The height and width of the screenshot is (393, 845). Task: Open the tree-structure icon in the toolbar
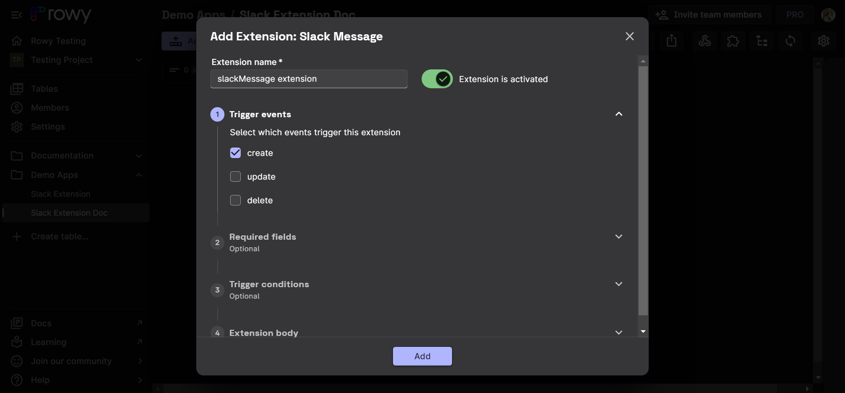(x=762, y=41)
